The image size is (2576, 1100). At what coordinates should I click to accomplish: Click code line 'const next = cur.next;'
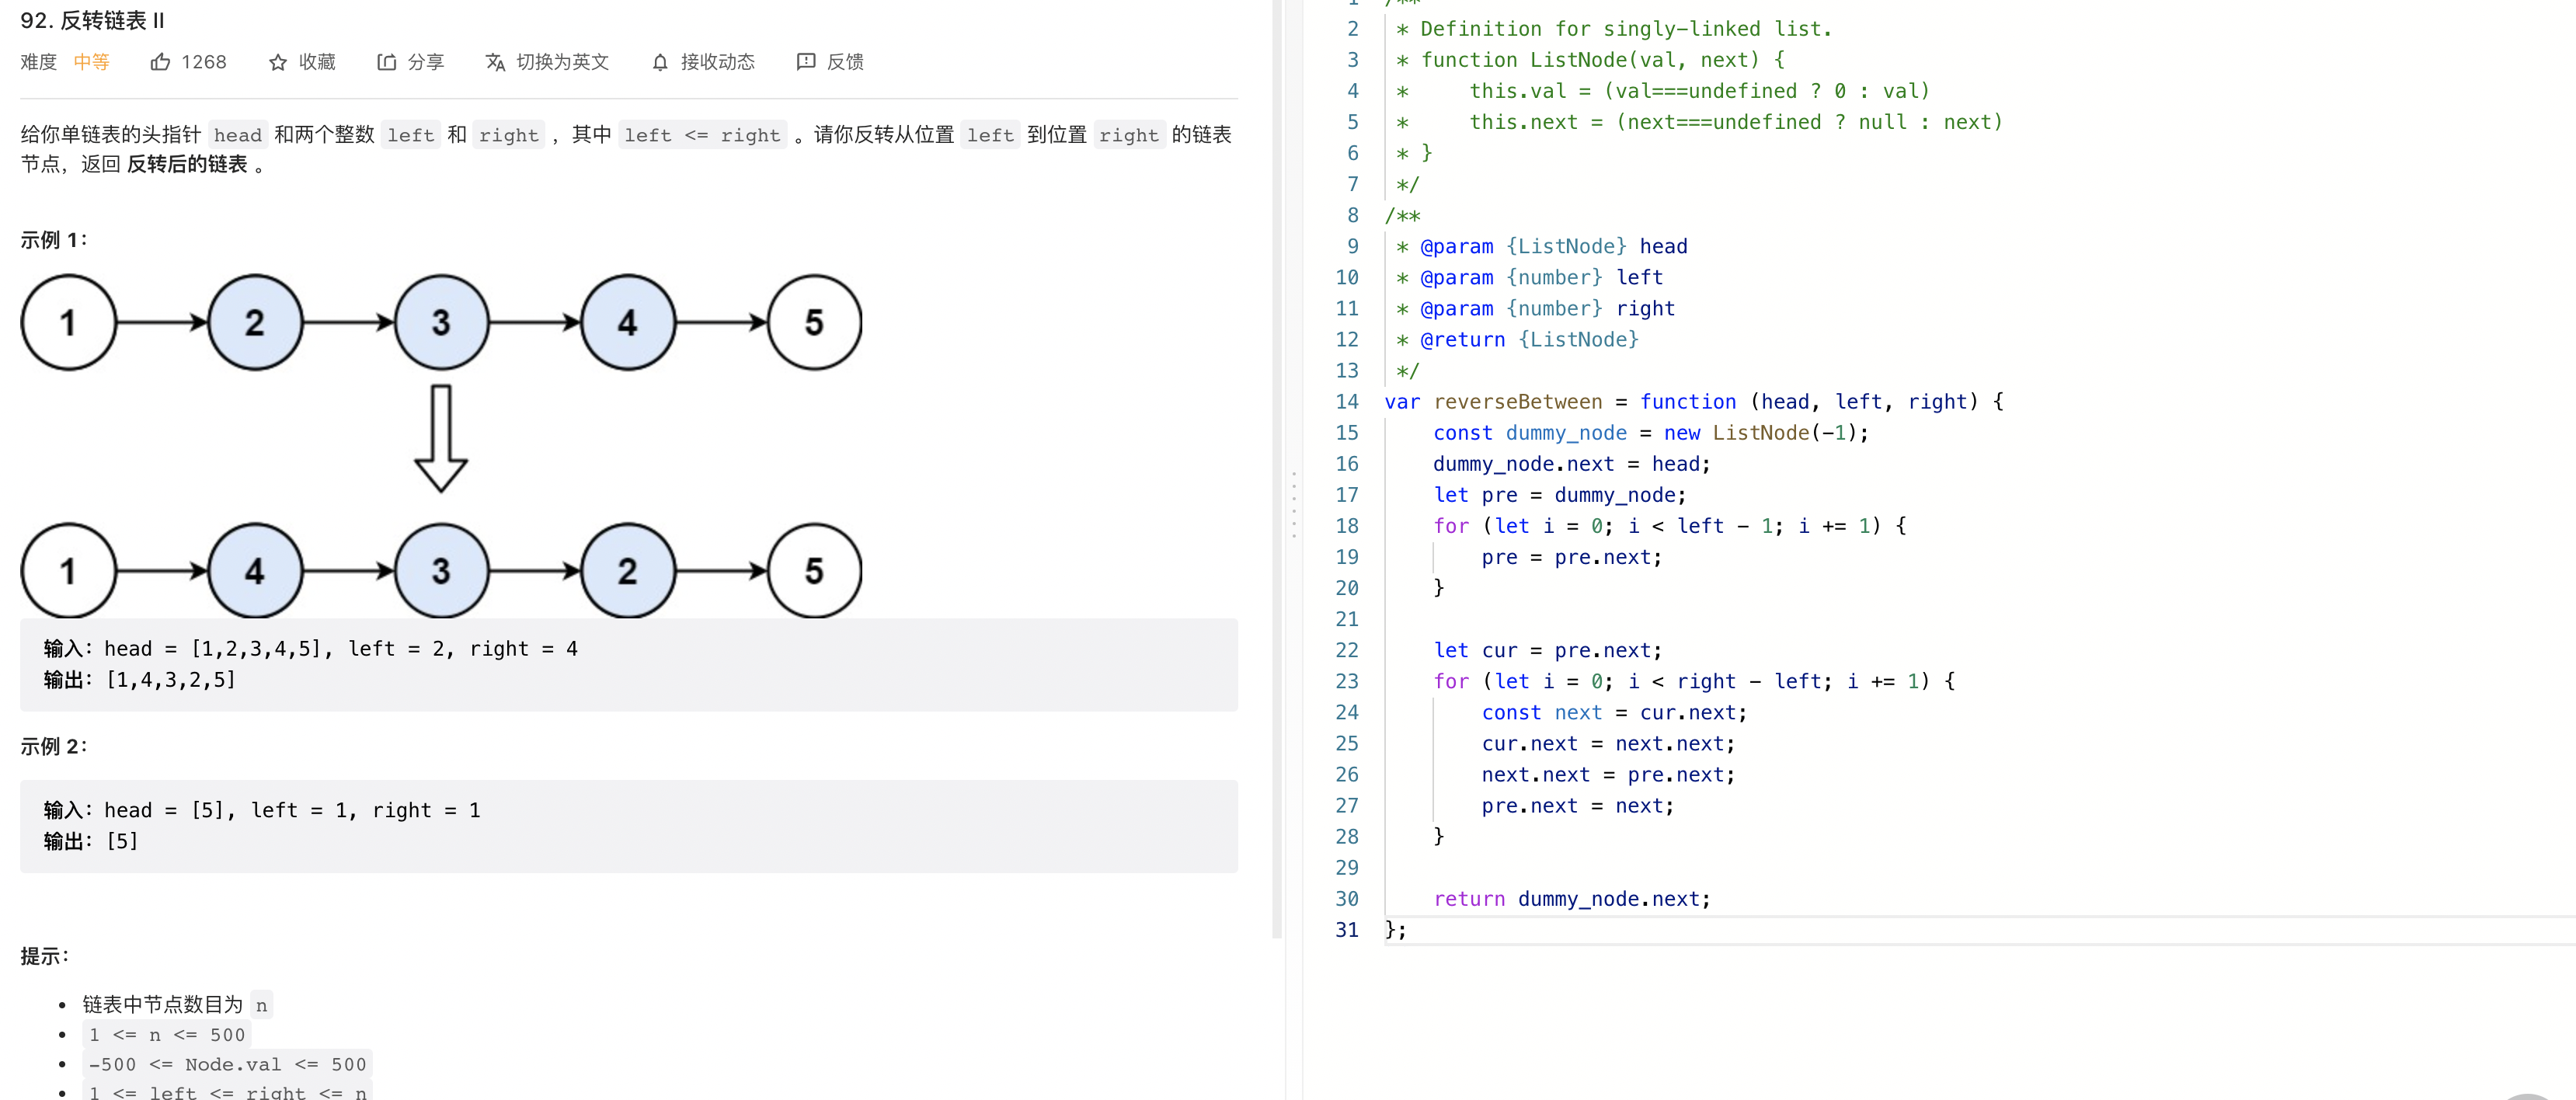[x=1615, y=713]
